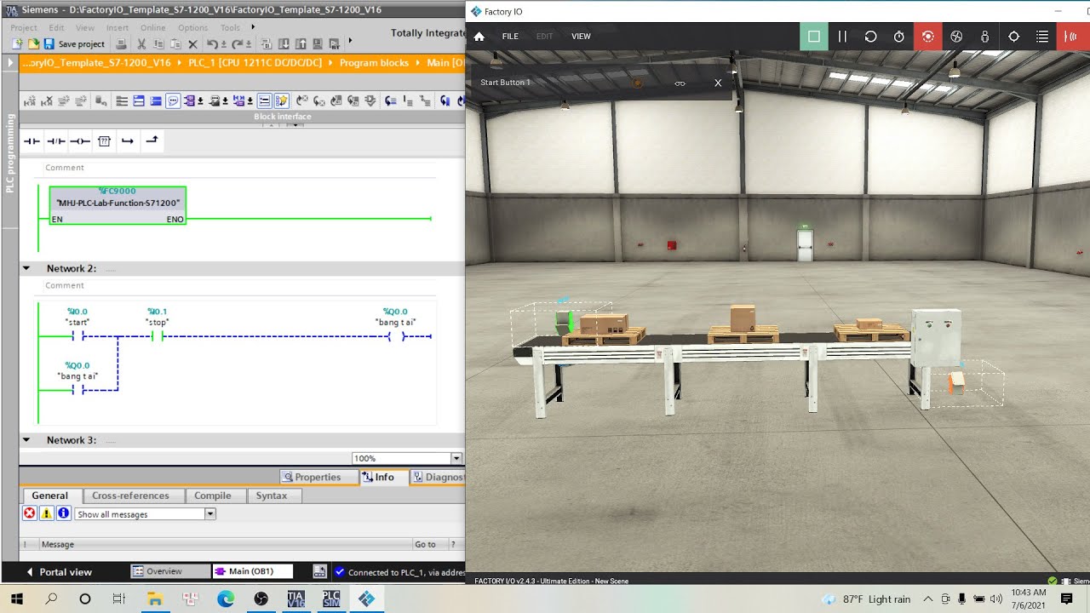Open PLCSIM from the Windows taskbar

(331, 599)
